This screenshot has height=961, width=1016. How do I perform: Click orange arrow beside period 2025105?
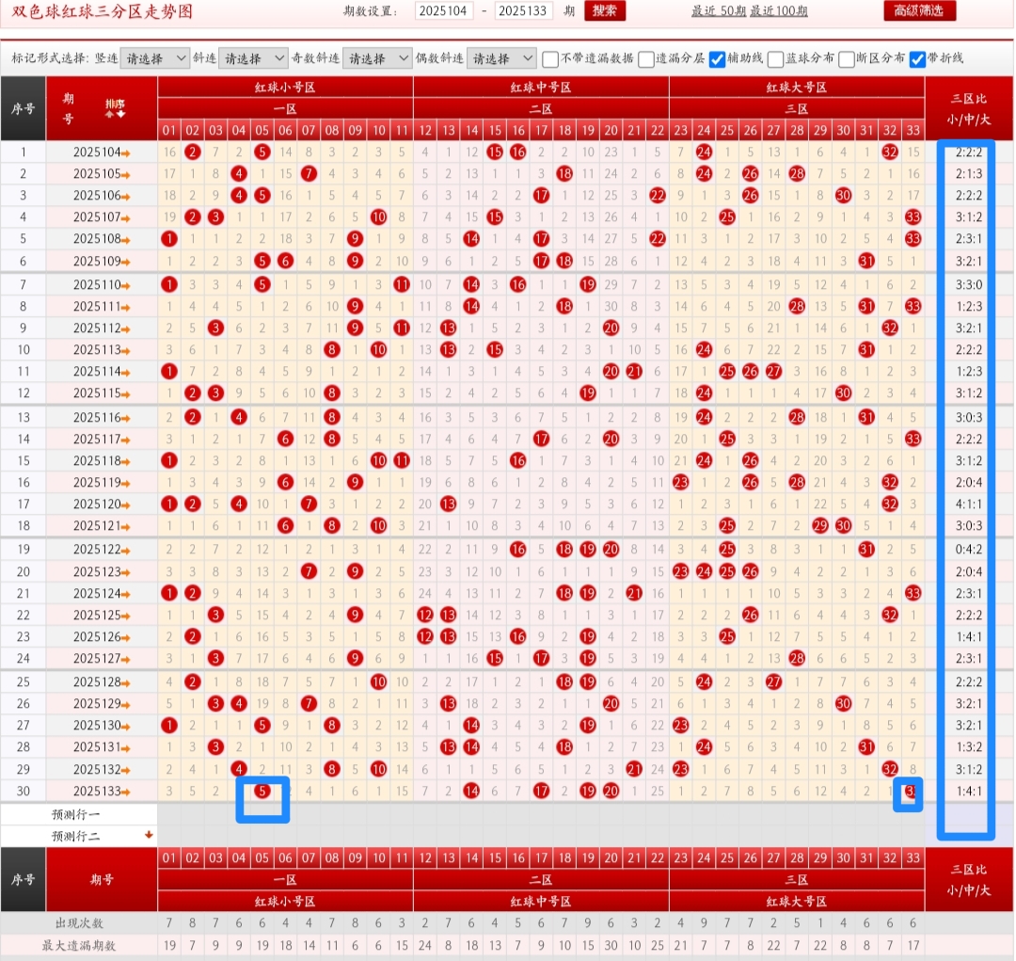tap(126, 175)
